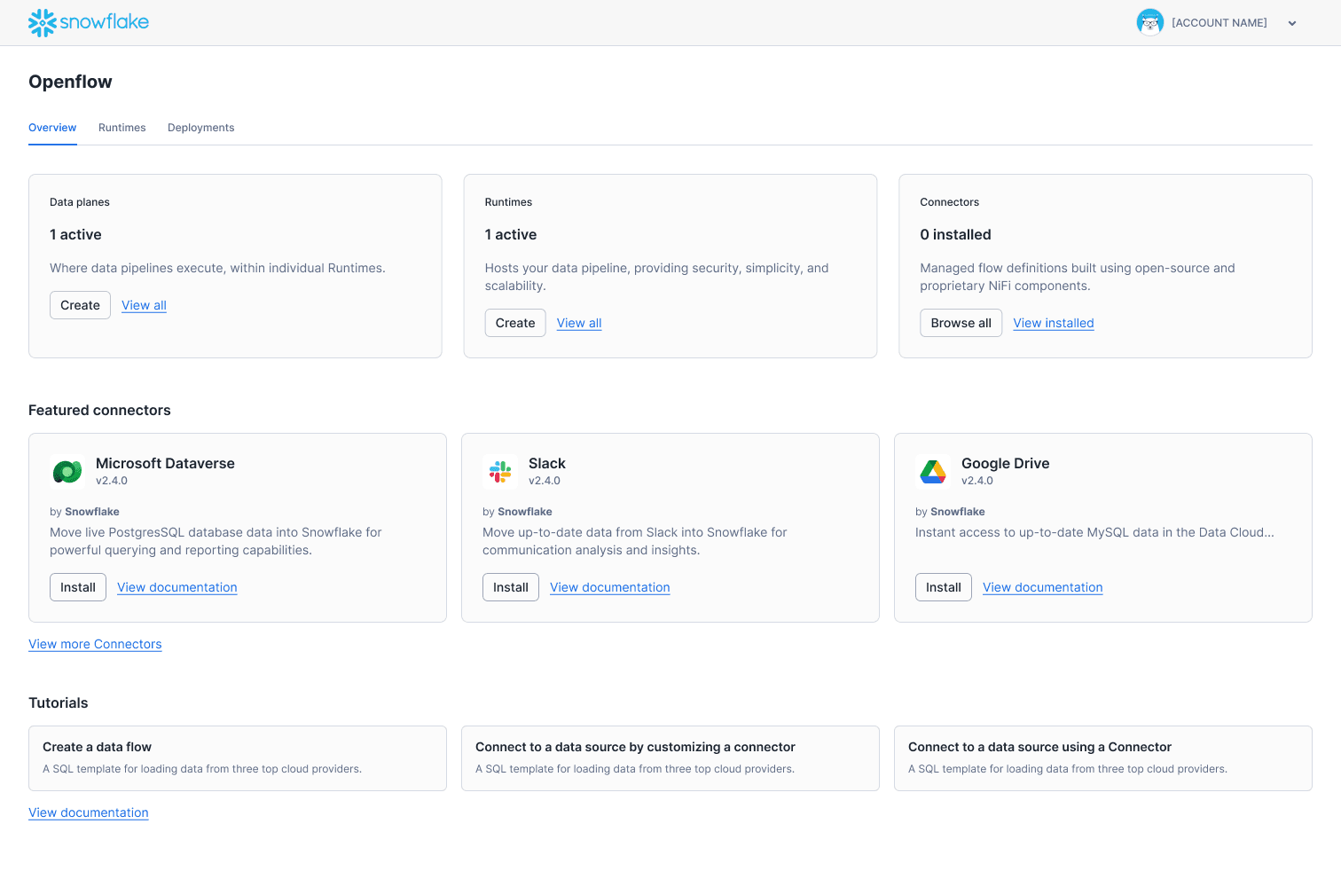Create a new data plane
Screen dimensions: 1341x871
click(80, 305)
